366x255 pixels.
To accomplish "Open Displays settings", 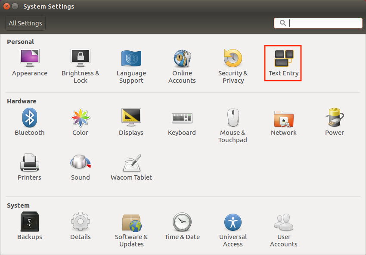I will coord(131,121).
